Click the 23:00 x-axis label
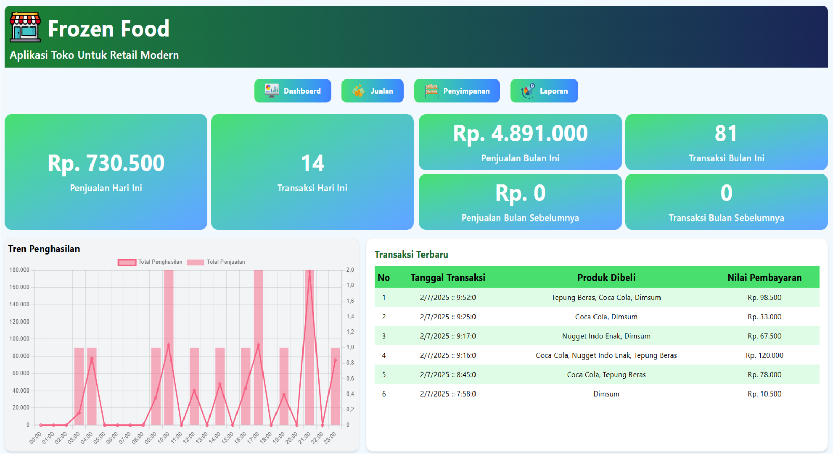 (330, 438)
